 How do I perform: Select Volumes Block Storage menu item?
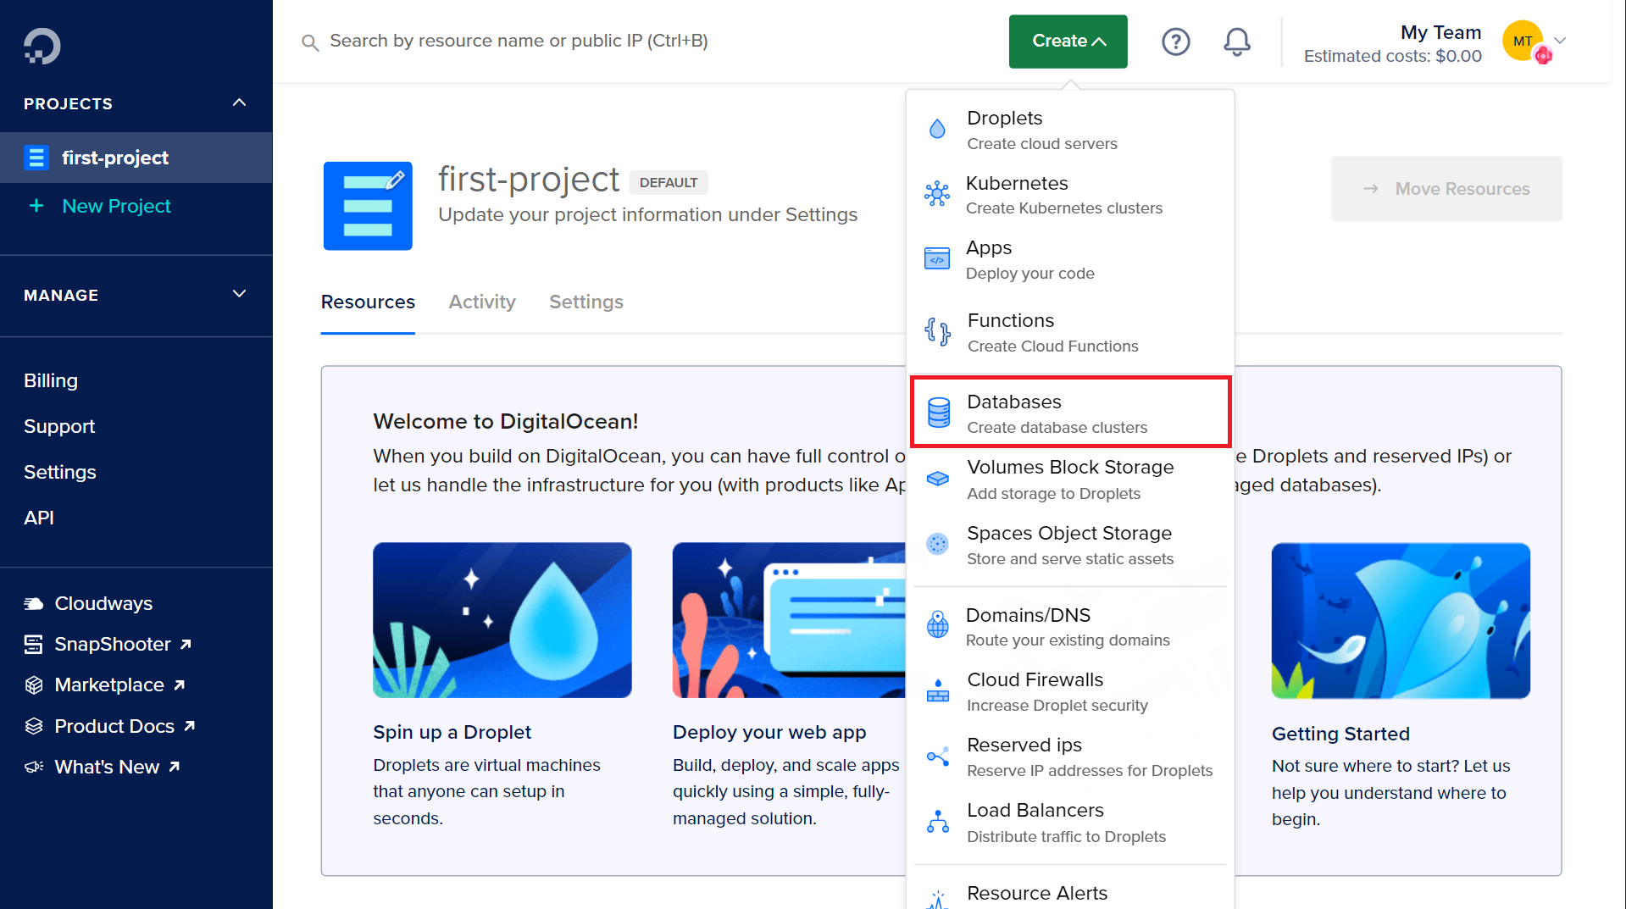point(1069,479)
